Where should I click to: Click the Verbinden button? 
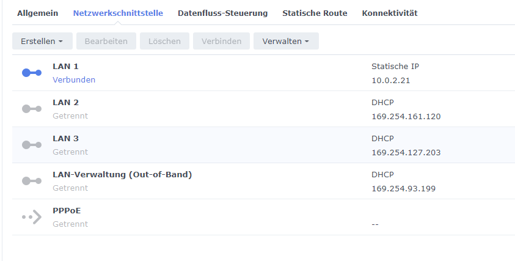coord(221,41)
